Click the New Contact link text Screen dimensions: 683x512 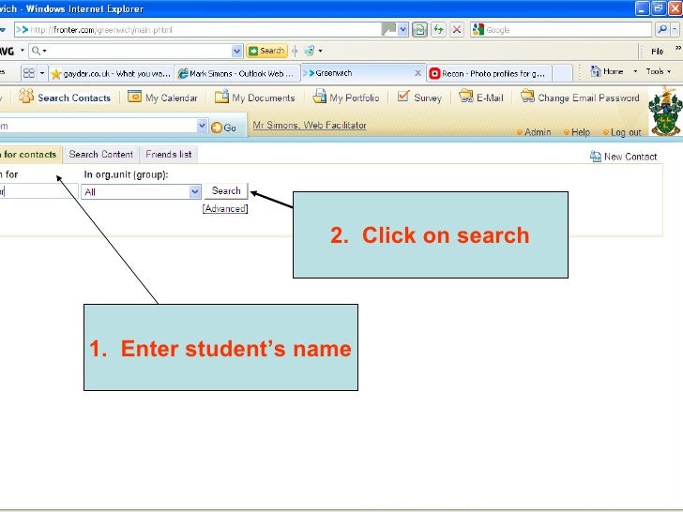pos(630,157)
